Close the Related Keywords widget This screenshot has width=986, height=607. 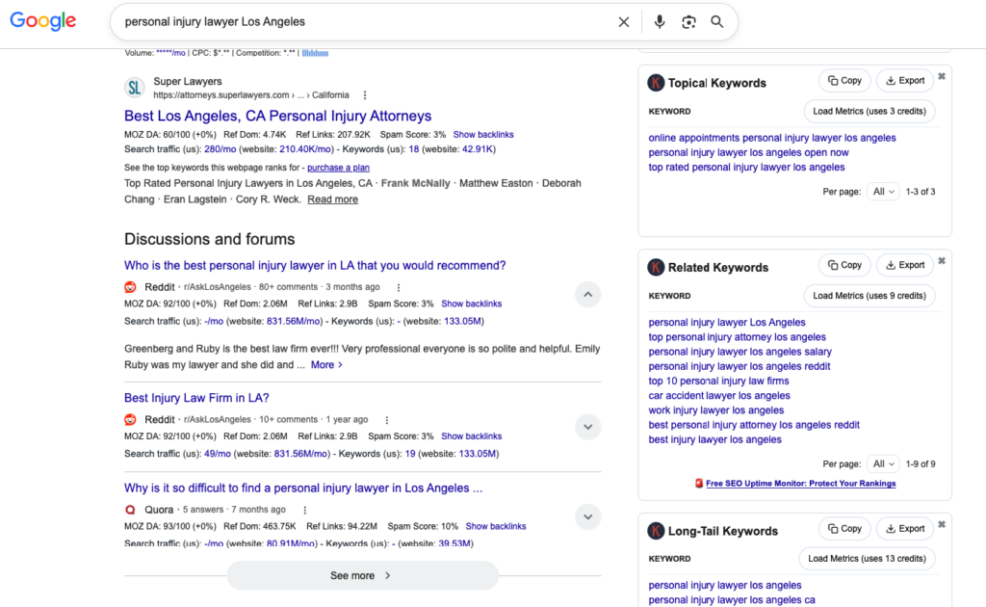pyautogui.click(x=942, y=260)
